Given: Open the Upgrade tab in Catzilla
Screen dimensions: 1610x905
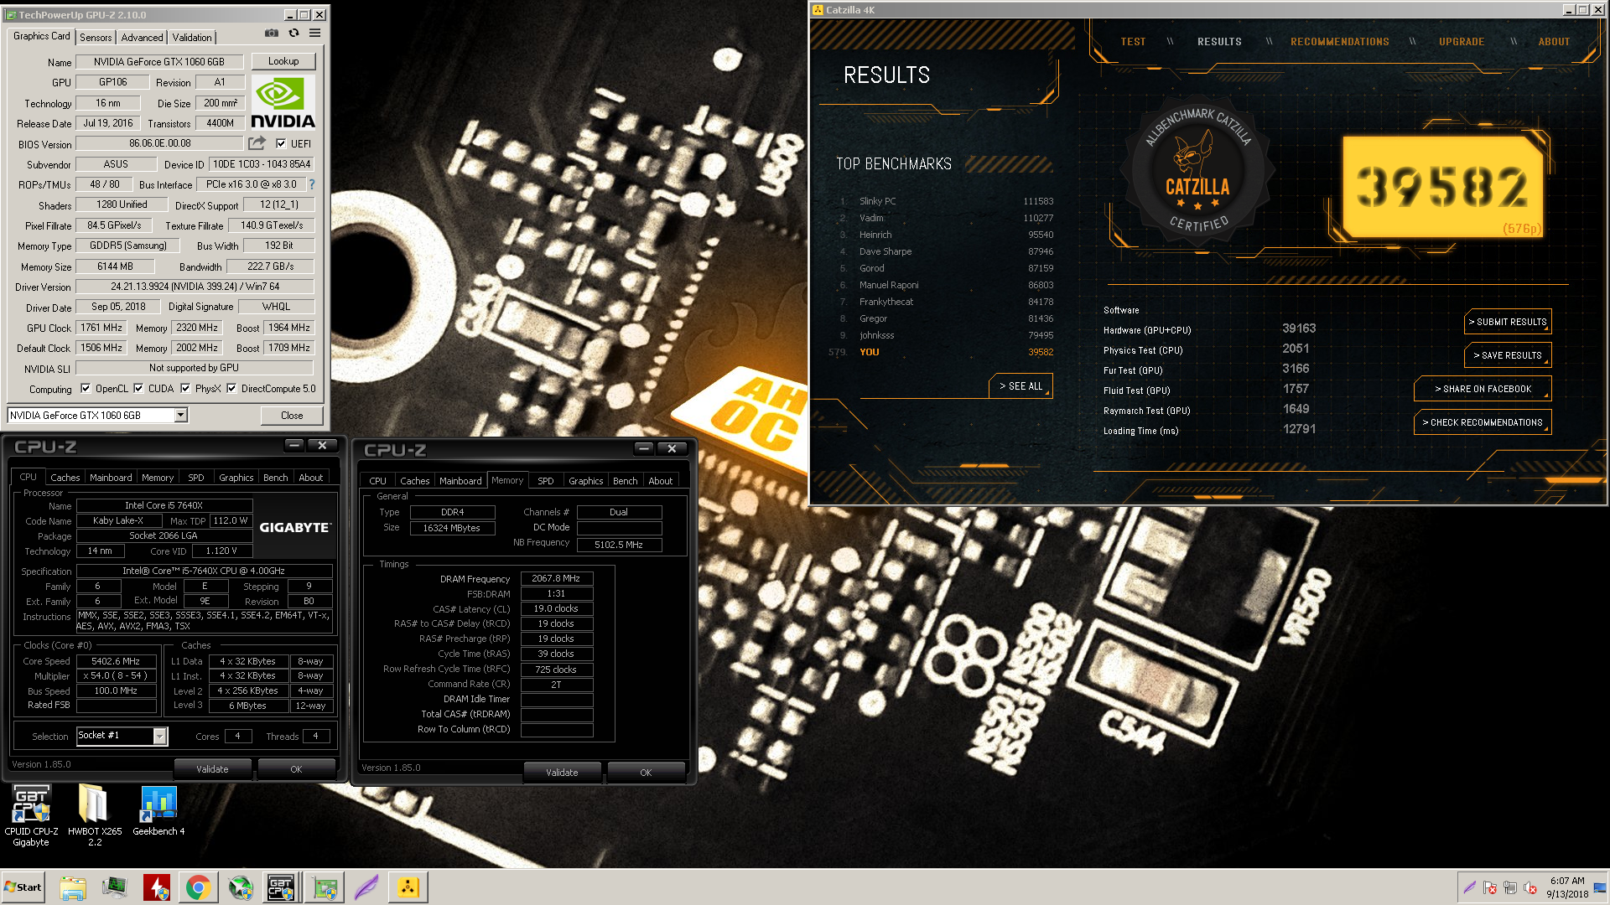Looking at the screenshot, I should tap(1462, 42).
